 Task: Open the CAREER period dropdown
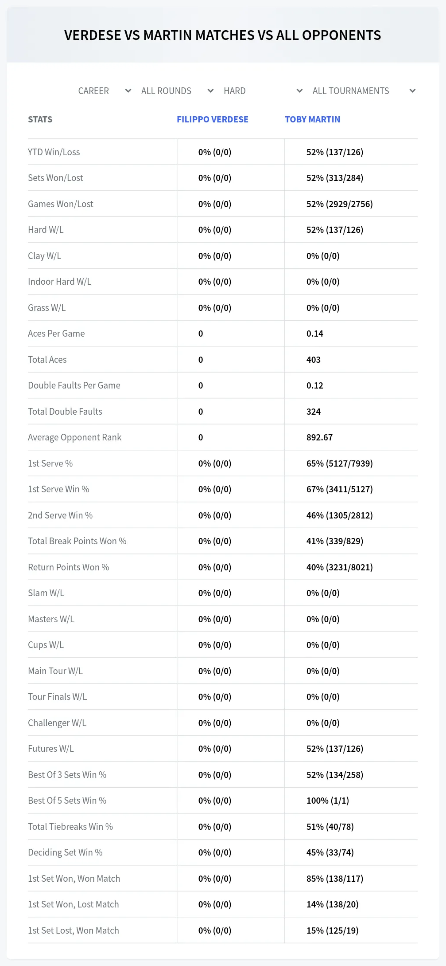pos(105,91)
